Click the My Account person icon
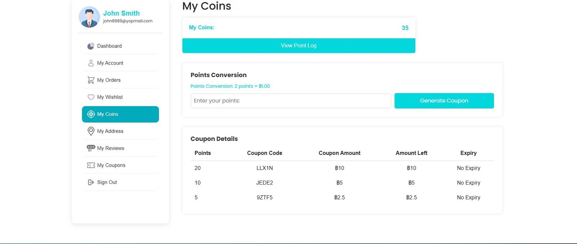Screen dimensions: 577x244 91,63
